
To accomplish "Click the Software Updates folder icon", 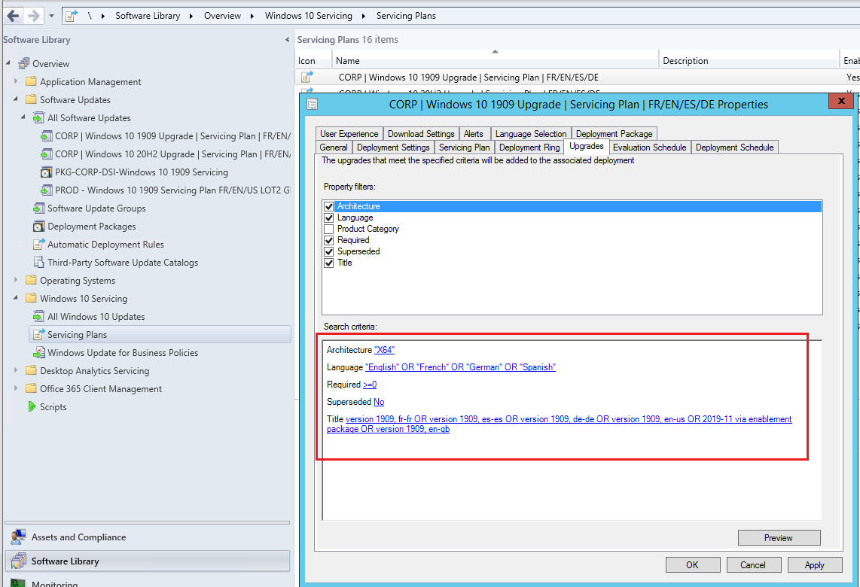I will click(x=32, y=100).
